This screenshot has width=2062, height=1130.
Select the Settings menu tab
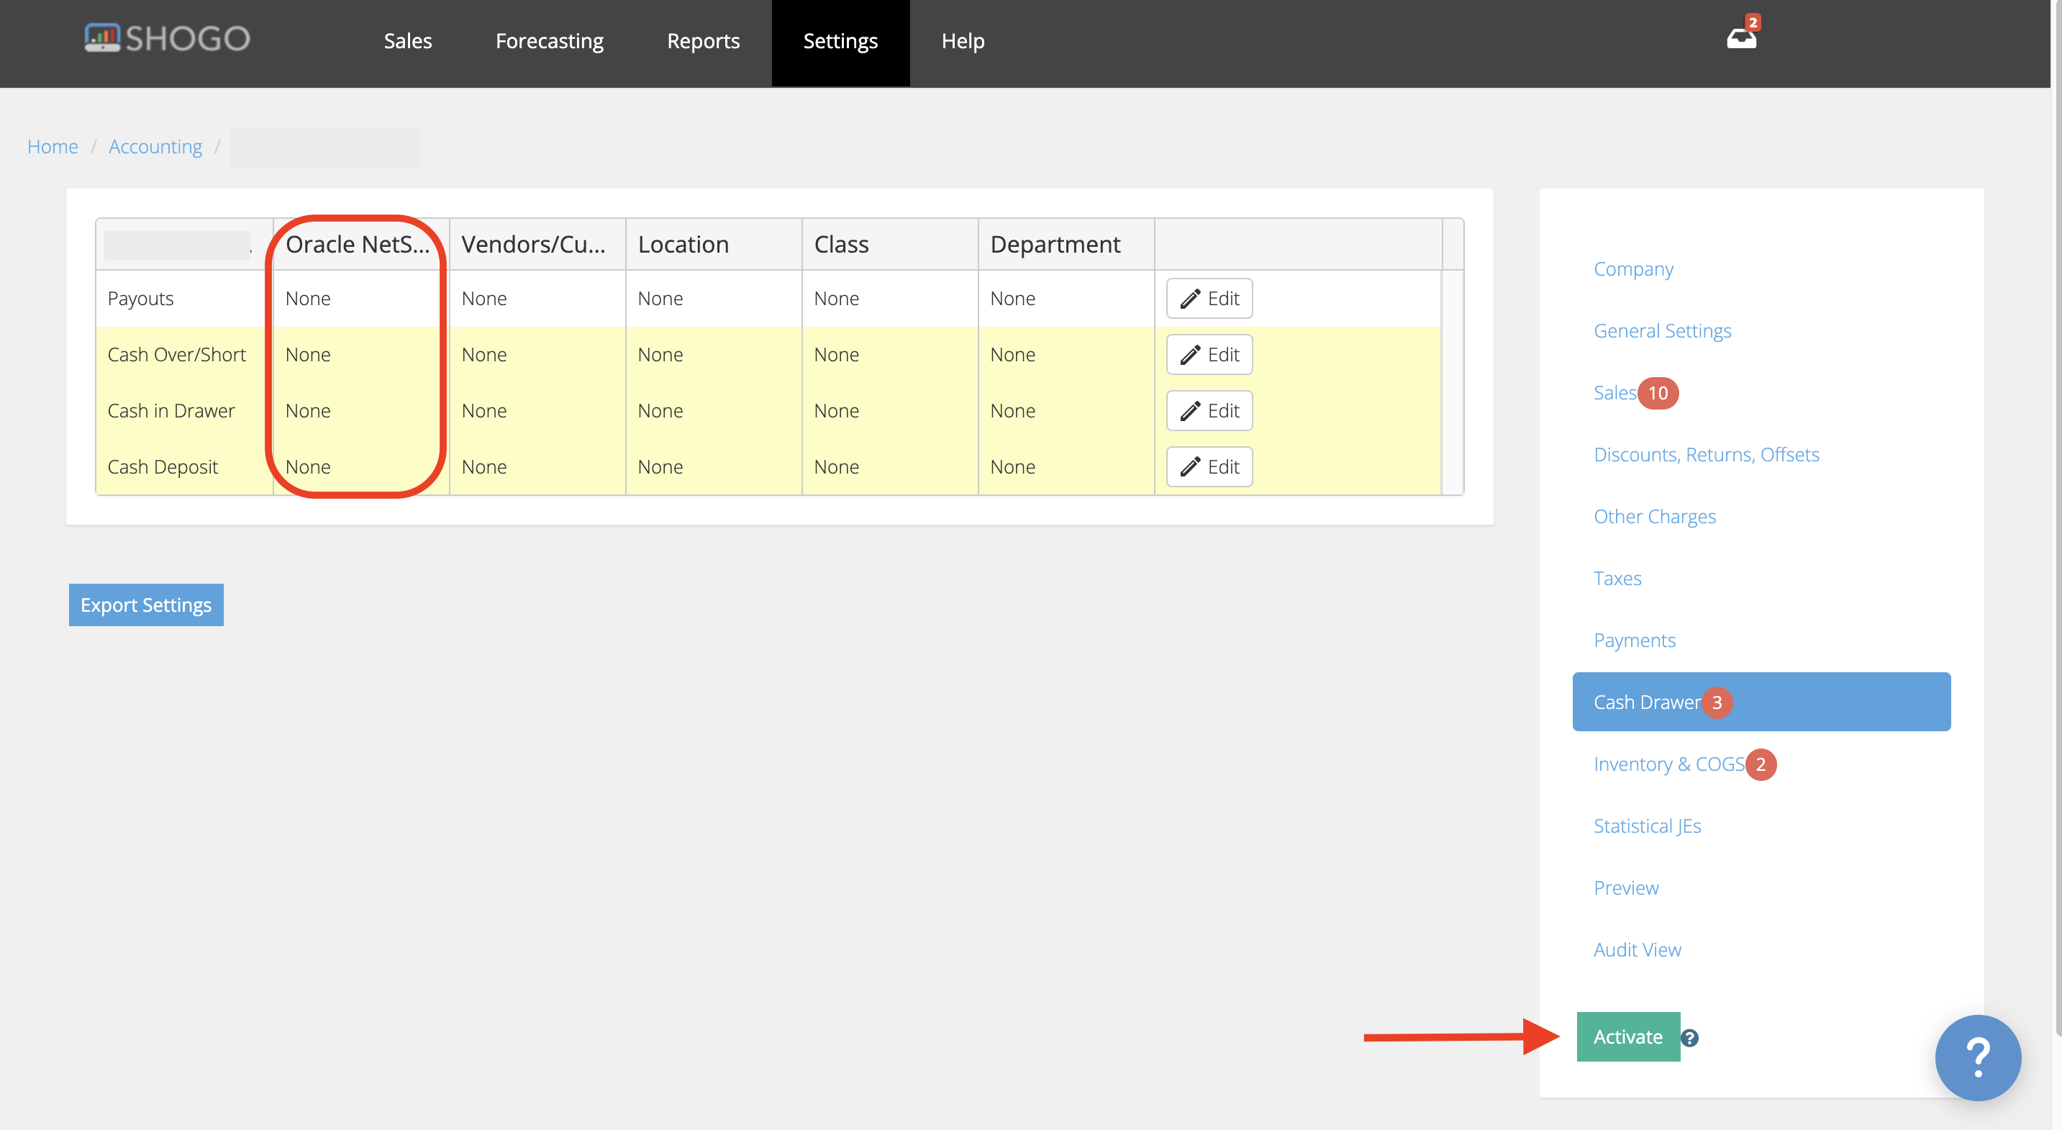point(840,41)
